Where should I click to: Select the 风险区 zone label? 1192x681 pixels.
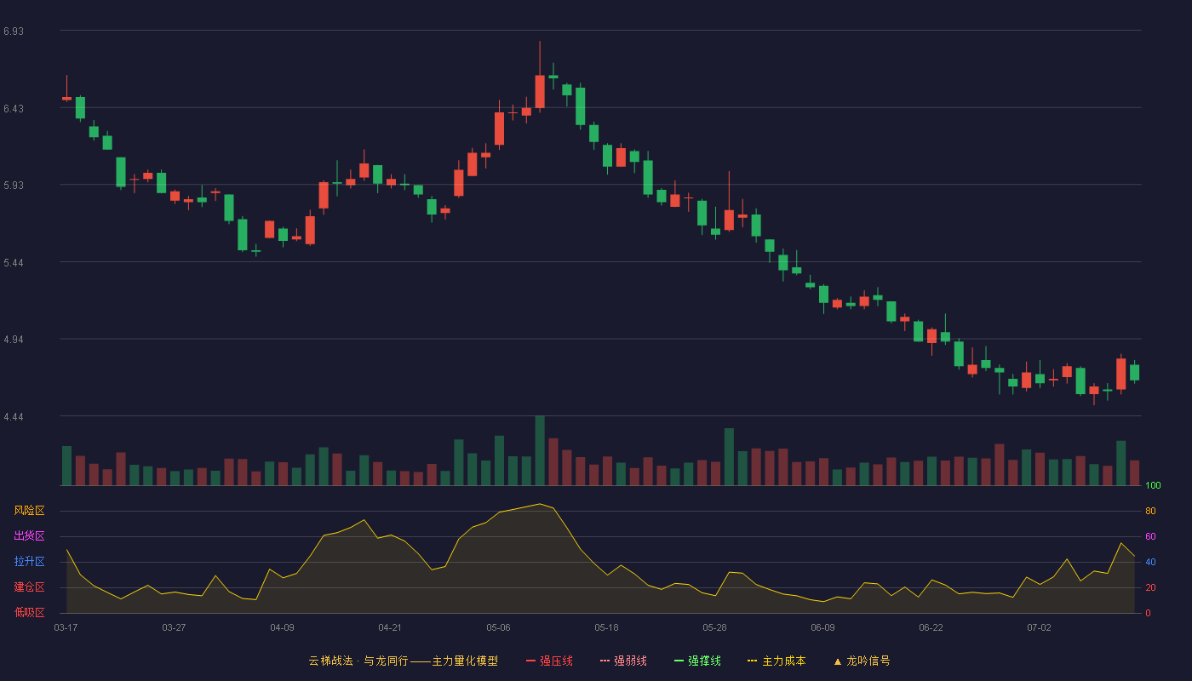tap(29, 511)
